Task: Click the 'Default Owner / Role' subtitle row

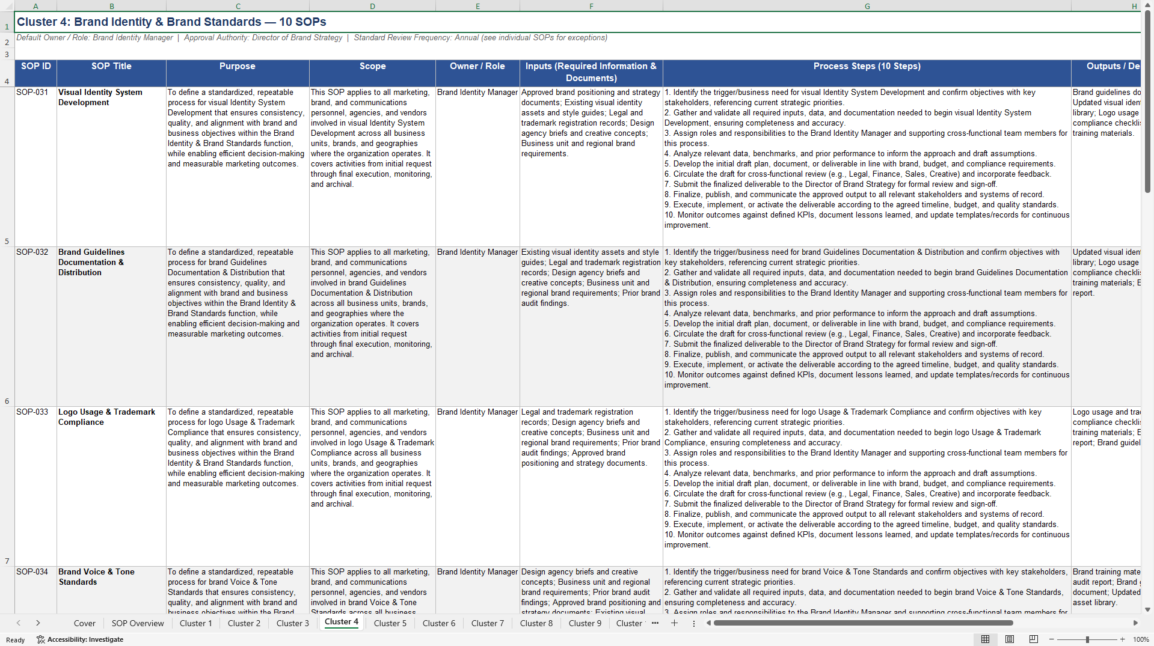Action: click(312, 38)
